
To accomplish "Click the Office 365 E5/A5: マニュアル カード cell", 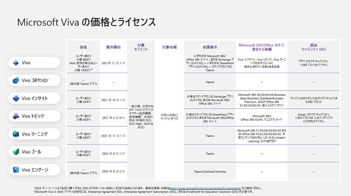I will pos(262,118).
